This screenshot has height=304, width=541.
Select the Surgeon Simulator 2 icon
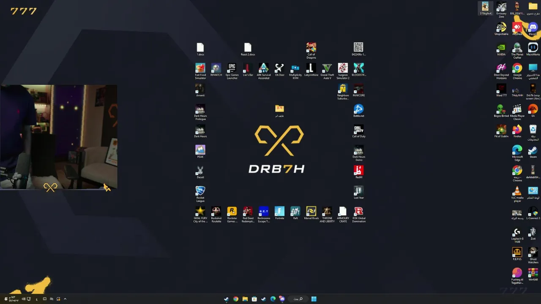(x=343, y=71)
